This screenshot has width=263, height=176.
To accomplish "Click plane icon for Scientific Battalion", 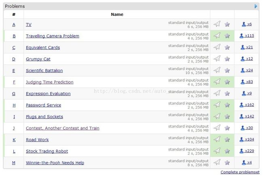I will [x=217, y=70].
